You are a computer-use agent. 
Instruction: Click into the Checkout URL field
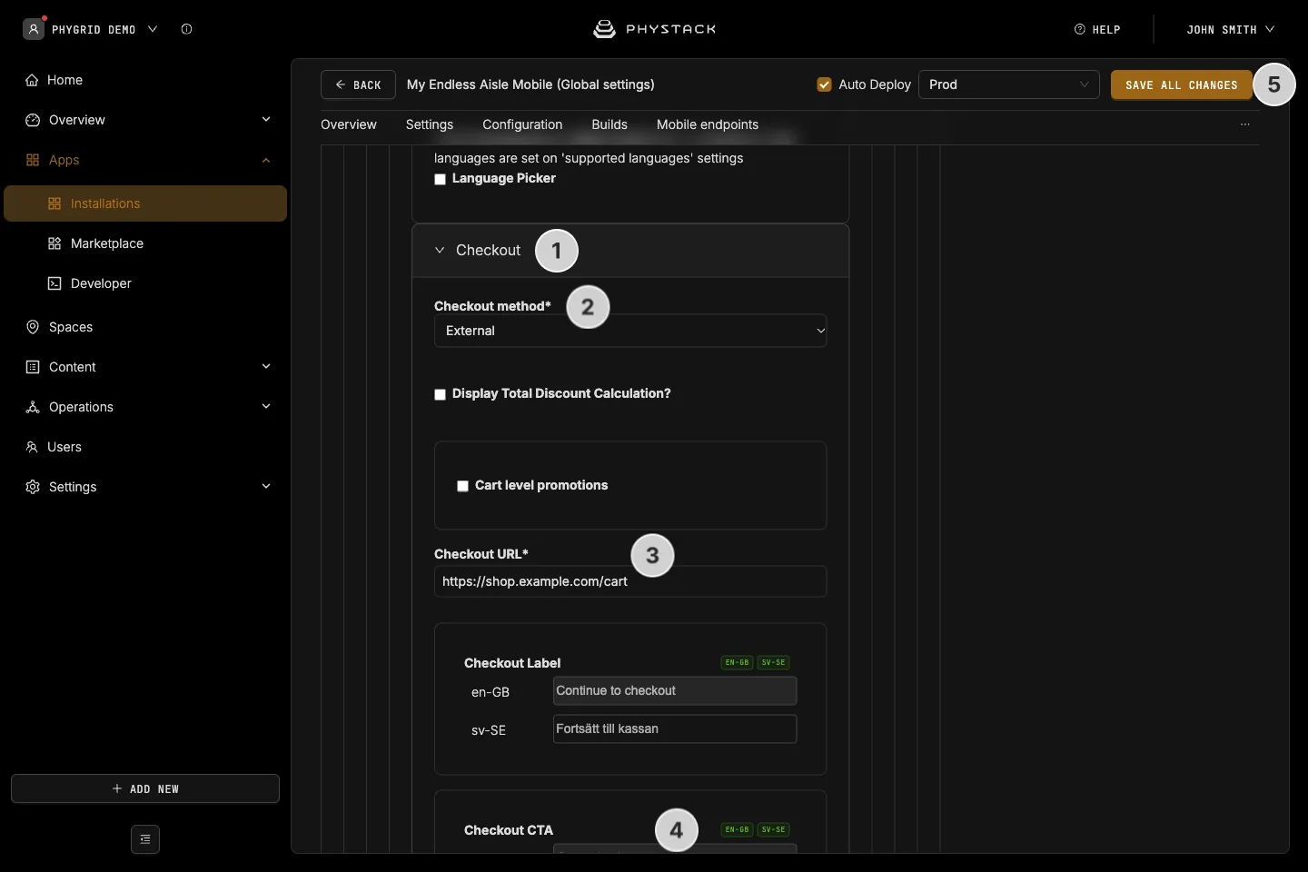tap(630, 581)
